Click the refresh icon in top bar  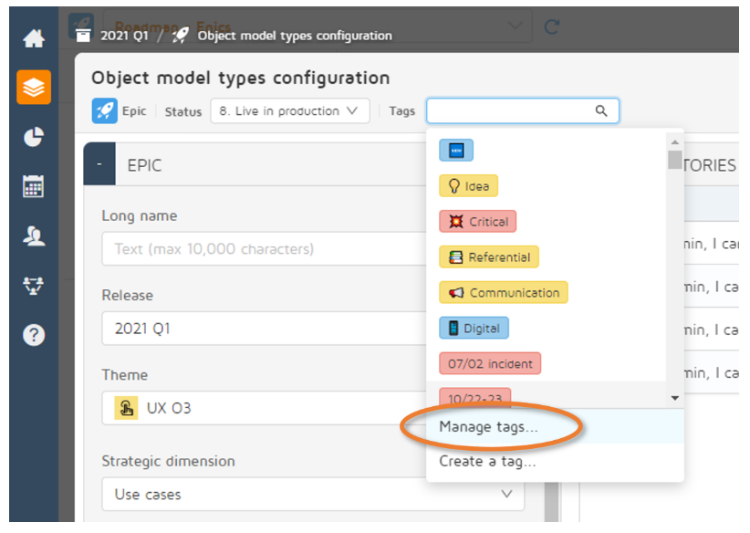pyautogui.click(x=551, y=26)
